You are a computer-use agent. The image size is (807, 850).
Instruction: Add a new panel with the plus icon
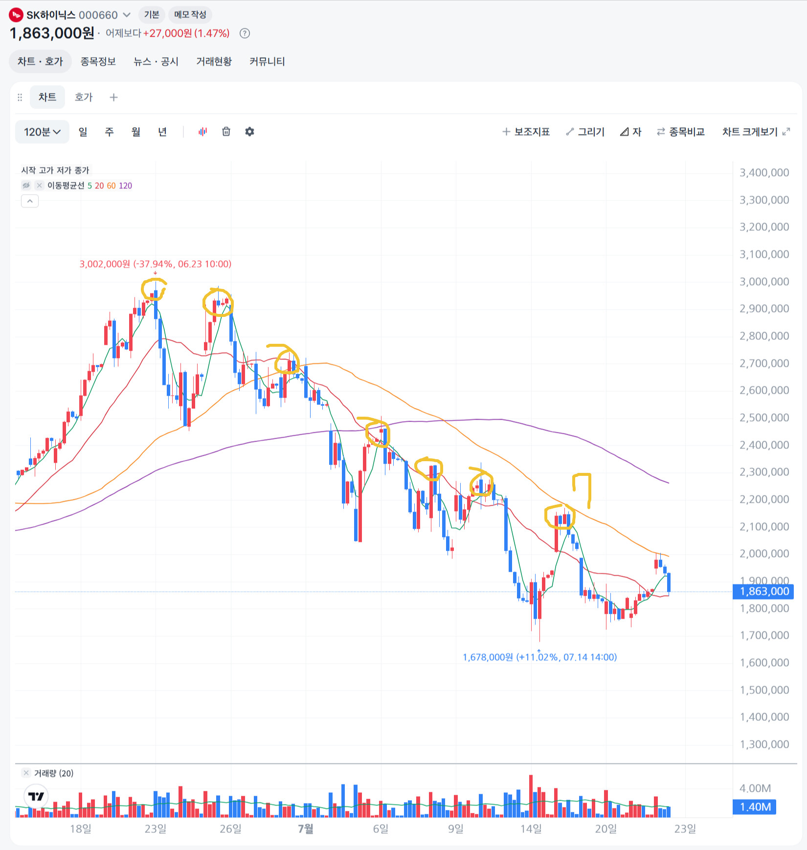click(114, 97)
